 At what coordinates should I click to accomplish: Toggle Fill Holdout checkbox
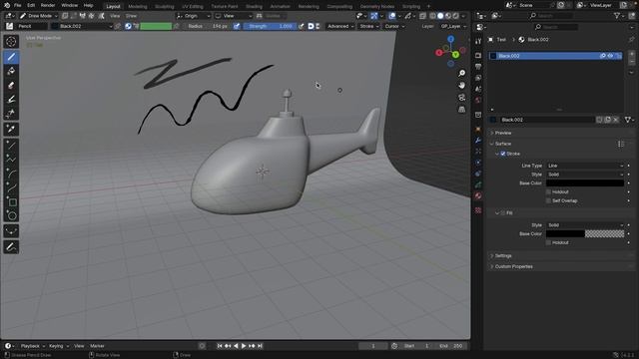tap(548, 242)
